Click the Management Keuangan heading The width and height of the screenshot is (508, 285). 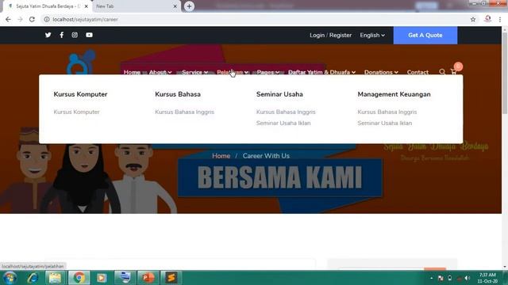(394, 94)
